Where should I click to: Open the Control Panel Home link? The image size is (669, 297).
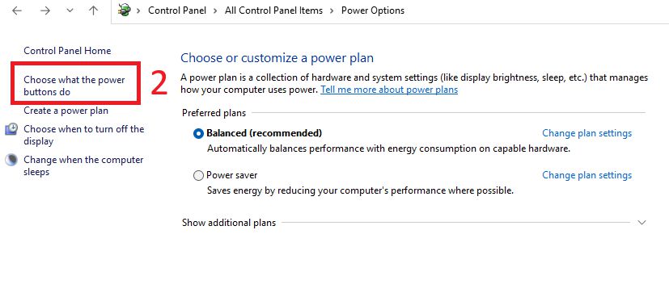[x=67, y=51]
